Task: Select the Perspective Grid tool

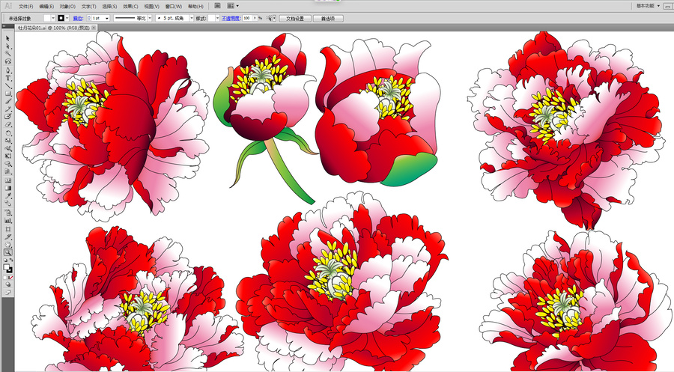Action: 7,171
